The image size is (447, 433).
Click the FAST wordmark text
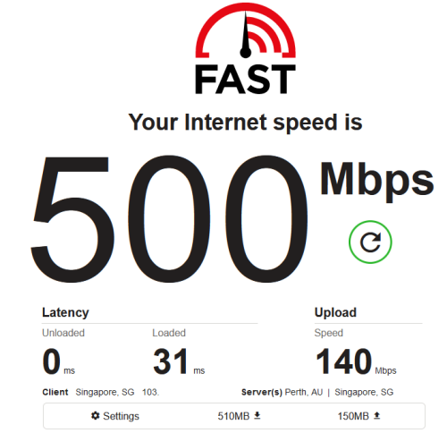(x=245, y=80)
